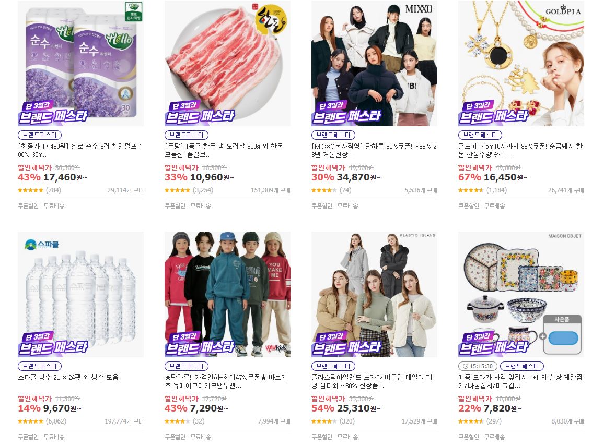Open the 한돈 생 오겹살 pork belly image
Screen dimensions: 592x447
click(x=228, y=63)
